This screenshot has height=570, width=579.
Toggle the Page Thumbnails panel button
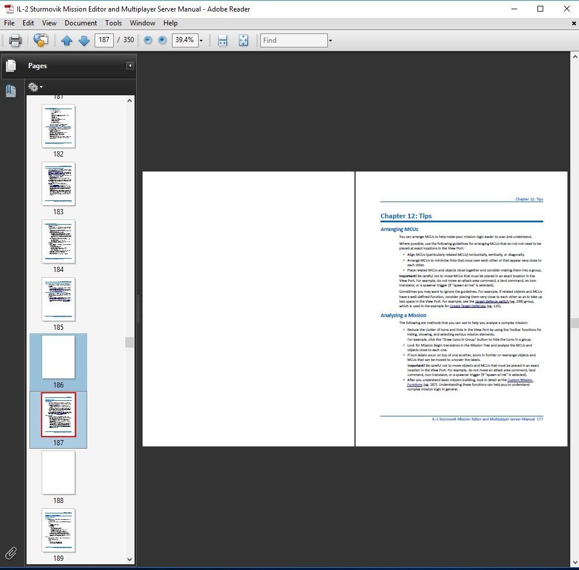[x=11, y=66]
